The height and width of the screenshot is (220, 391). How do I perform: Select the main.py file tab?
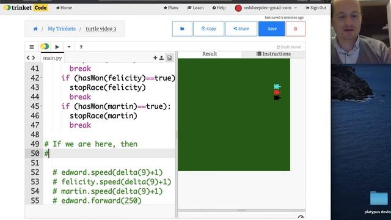[x=53, y=58]
